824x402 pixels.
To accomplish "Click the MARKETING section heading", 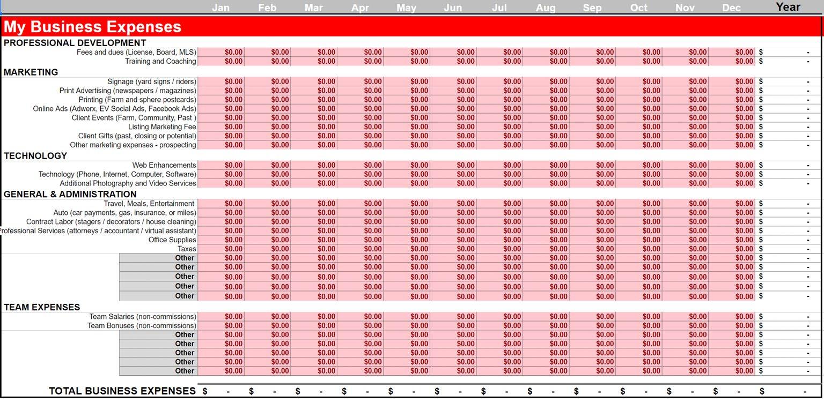I will 31,72.
